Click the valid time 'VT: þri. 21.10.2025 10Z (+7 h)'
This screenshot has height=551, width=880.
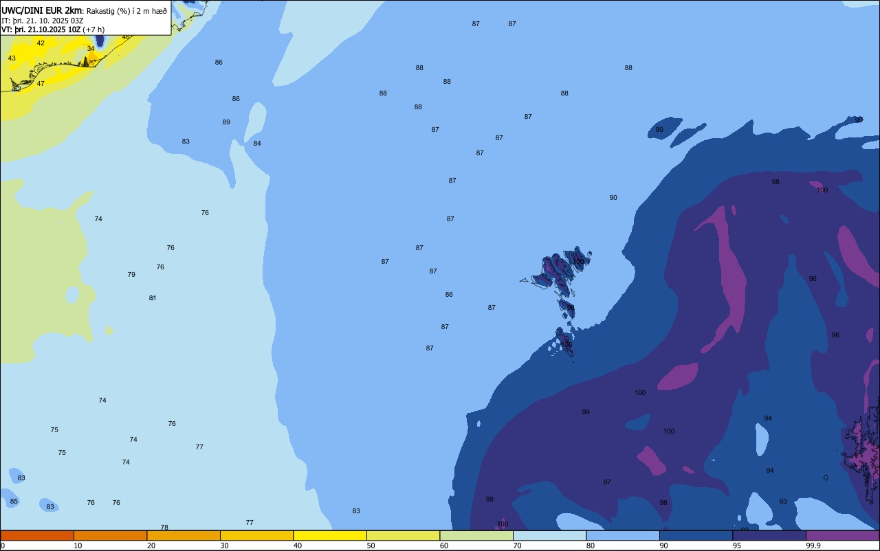(53, 30)
